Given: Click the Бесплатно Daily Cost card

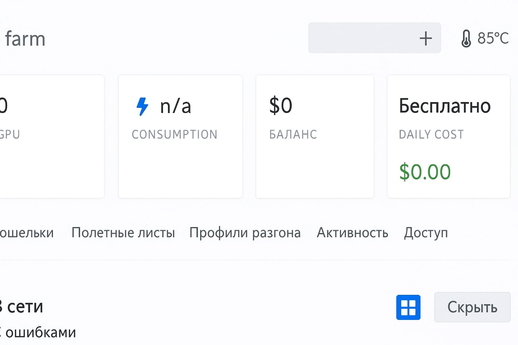Looking at the screenshot, I should click(x=448, y=135).
